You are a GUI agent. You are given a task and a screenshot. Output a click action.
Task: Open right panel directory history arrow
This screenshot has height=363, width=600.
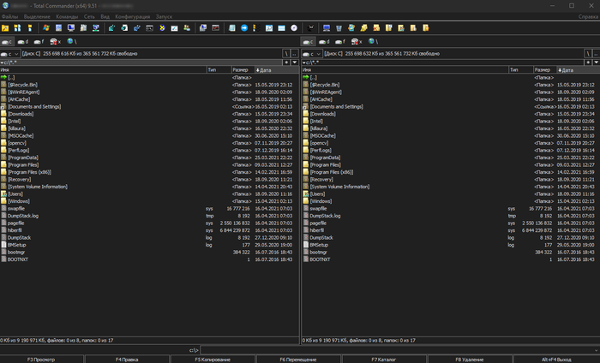point(597,62)
